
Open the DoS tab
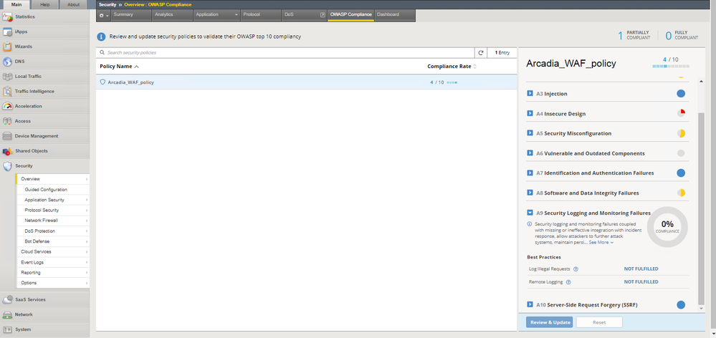tap(304, 15)
